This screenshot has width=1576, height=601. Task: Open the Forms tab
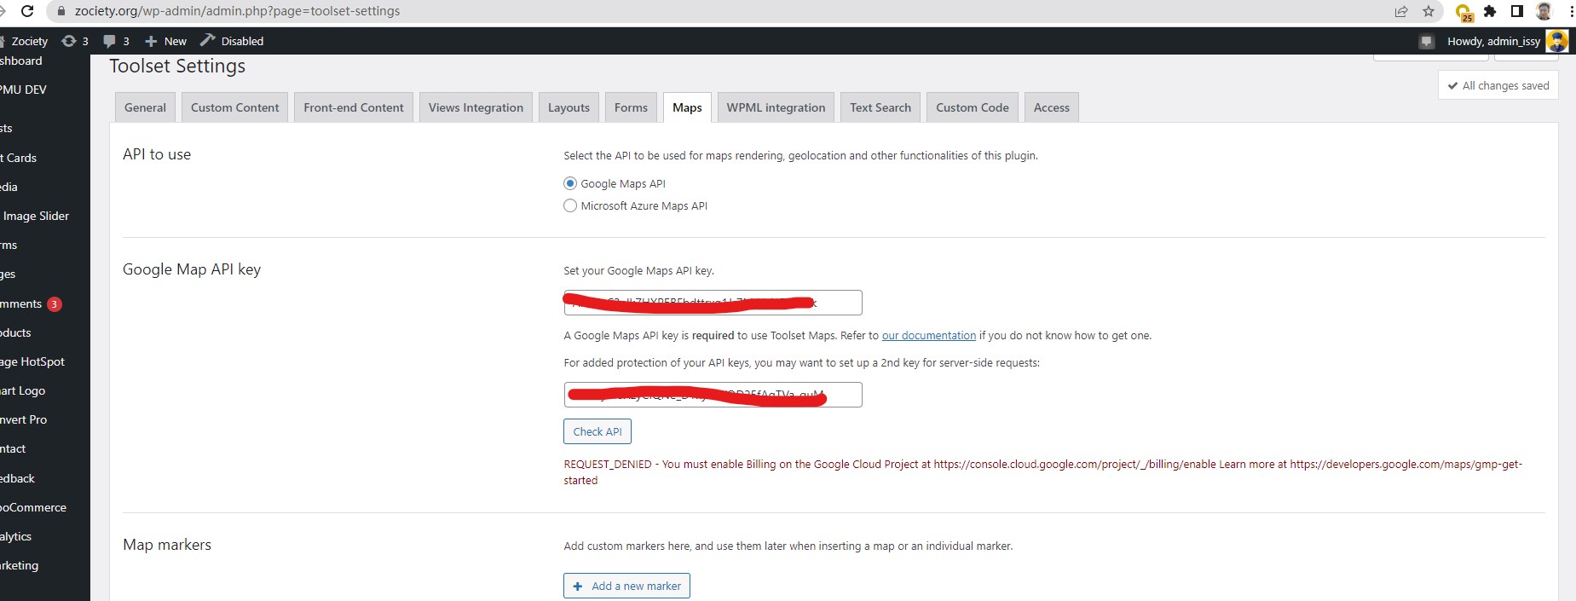631,107
